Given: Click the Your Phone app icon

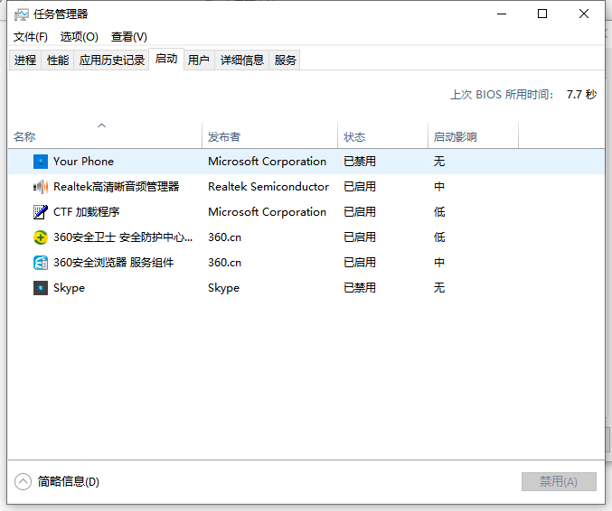Looking at the screenshot, I should tap(41, 162).
